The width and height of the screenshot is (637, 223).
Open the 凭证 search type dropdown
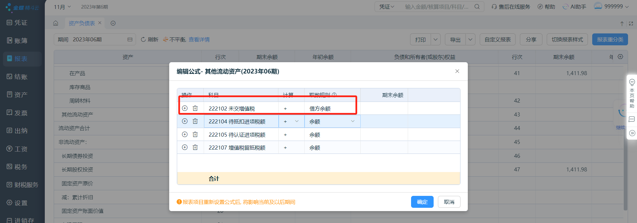click(387, 7)
